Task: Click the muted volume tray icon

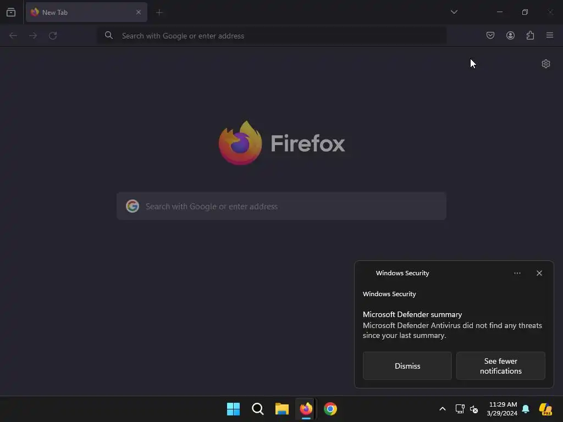Action: click(474, 409)
